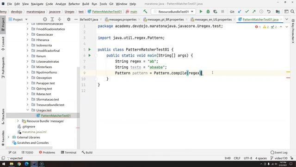Open the Analyze menu
The width and height of the screenshot is (296, 167).
(x=61, y=4)
